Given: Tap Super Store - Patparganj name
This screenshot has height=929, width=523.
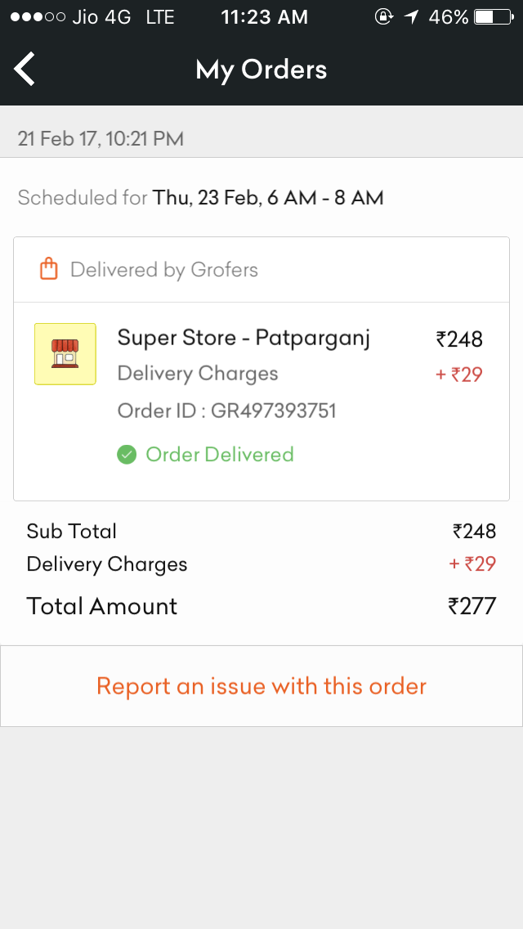Looking at the screenshot, I should click(244, 339).
